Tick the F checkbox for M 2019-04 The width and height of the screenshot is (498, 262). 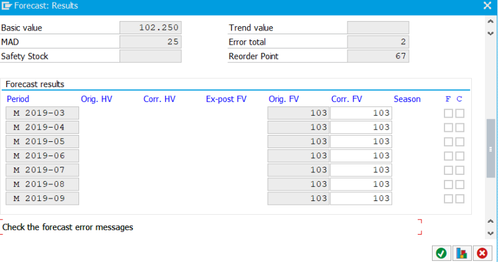(x=448, y=128)
